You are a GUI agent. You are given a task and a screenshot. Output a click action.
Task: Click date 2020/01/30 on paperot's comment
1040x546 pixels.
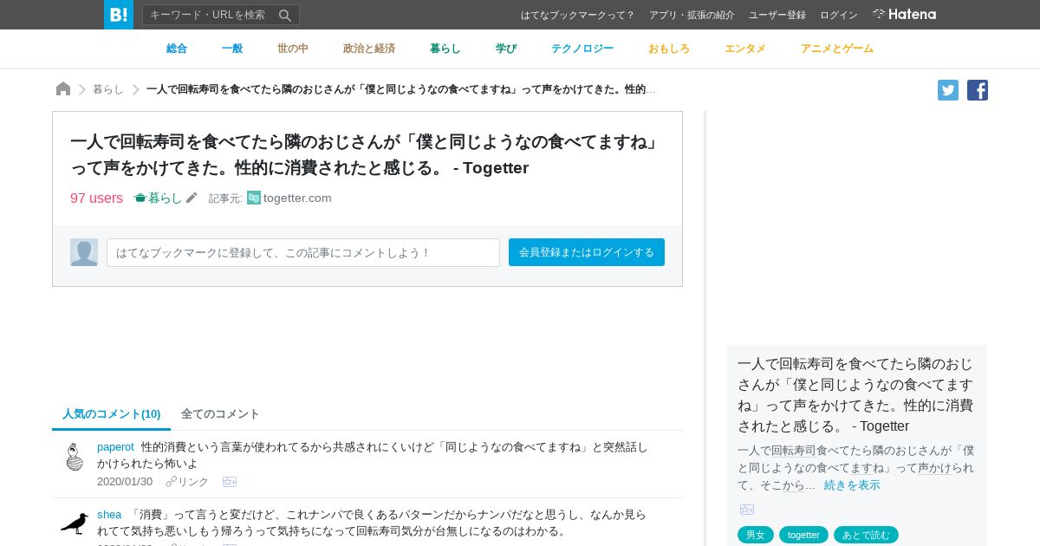click(125, 482)
